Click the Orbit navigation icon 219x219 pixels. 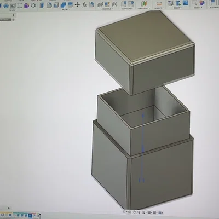124,212
